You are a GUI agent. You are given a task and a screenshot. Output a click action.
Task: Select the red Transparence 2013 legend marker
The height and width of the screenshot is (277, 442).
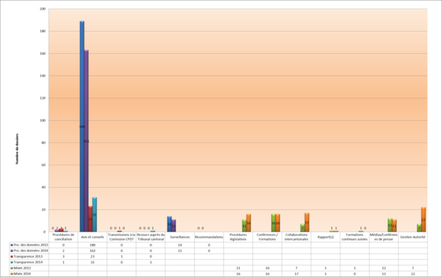[x=11, y=256]
